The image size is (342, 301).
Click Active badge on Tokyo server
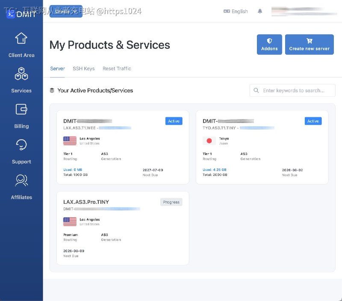pyautogui.click(x=313, y=121)
